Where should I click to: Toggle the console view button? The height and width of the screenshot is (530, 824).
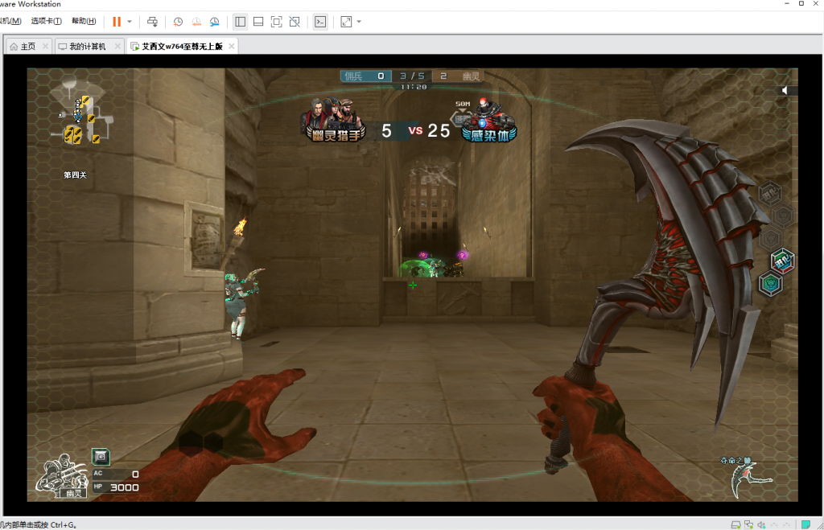tap(320, 22)
